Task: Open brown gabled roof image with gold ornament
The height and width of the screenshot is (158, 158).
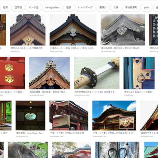Action: (x=28, y=30)
